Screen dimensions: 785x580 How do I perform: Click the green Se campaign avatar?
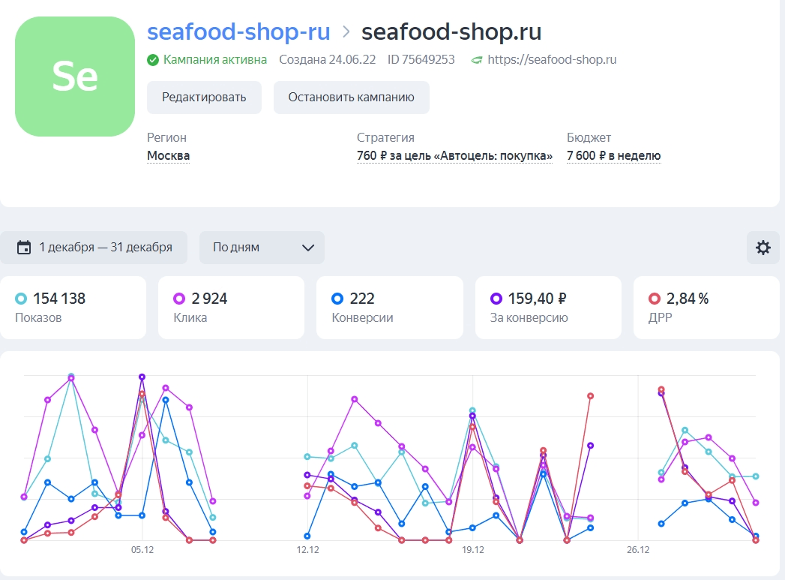[75, 77]
